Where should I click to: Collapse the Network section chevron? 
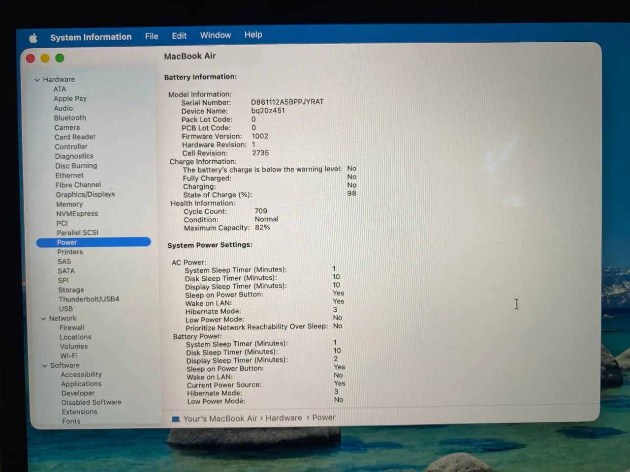pyautogui.click(x=43, y=319)
